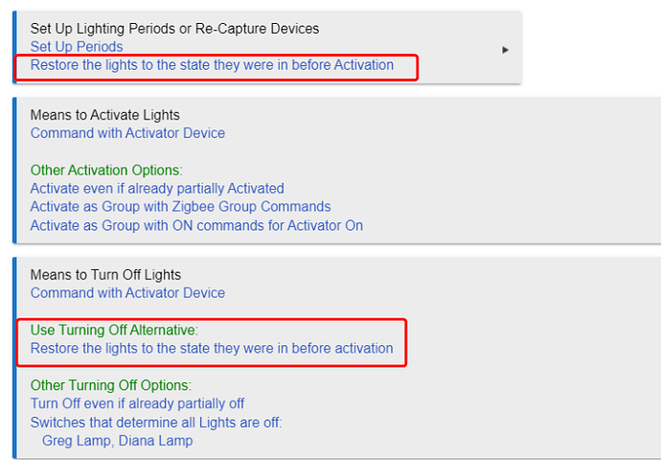Choose Activate as Group with ON commands

pos(196,225)
